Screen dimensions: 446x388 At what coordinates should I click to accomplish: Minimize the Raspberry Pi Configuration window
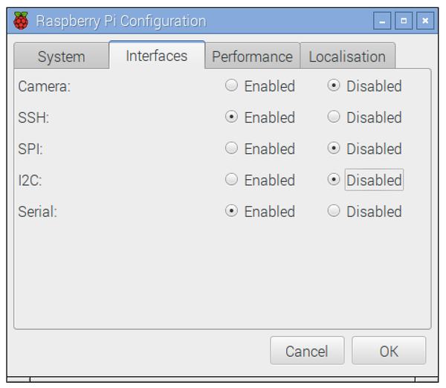click(384, 22)
